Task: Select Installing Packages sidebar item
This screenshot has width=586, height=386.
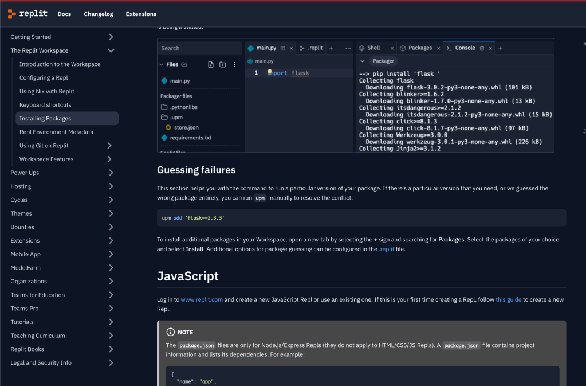Action: coord(67,118)
